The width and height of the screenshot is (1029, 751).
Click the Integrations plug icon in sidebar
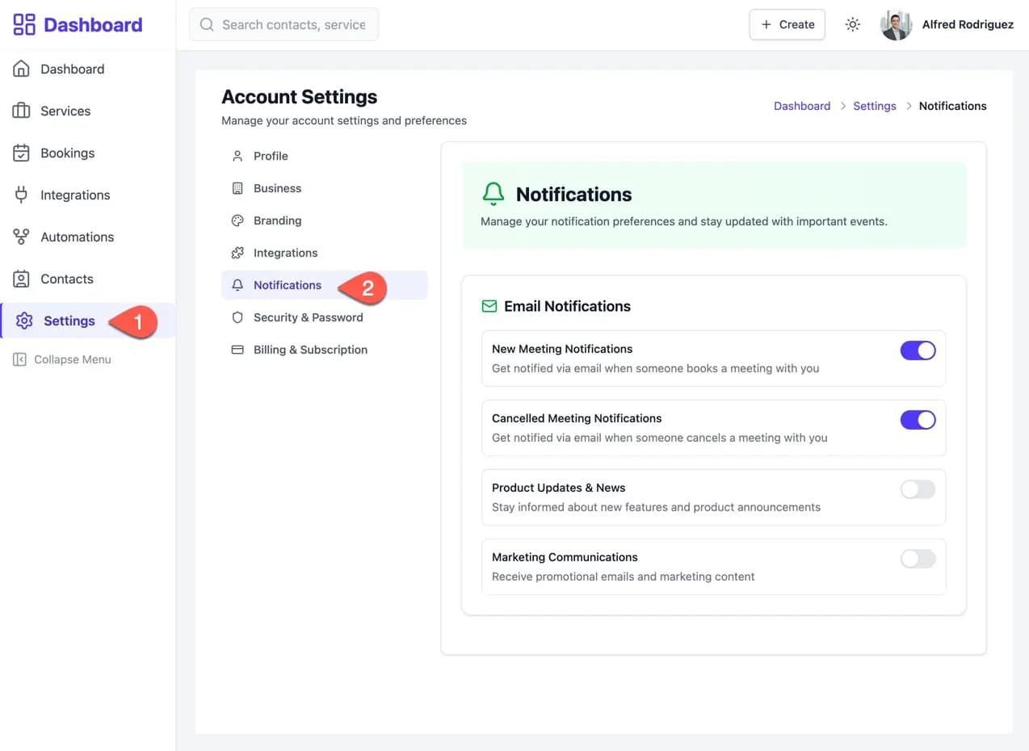[x=21, y=195]
